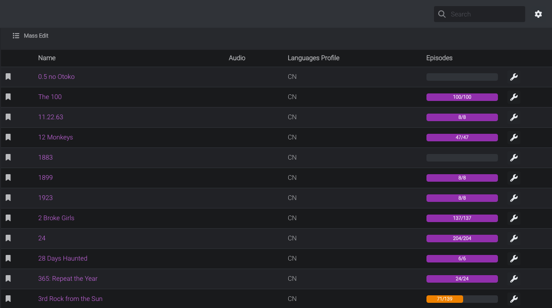Click the CN profile for 2 Broke Girls
The width and height of the screenshot is (552, 308).
(x=292, y=218)
